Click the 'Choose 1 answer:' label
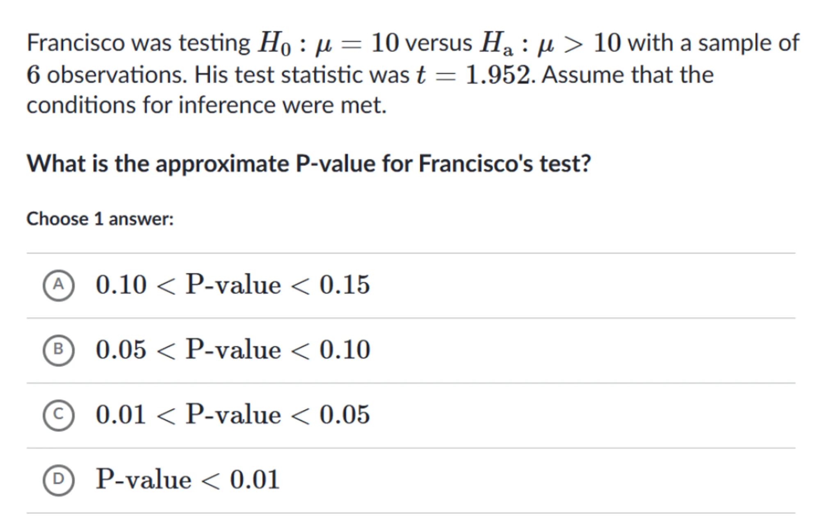 [100, 219]
